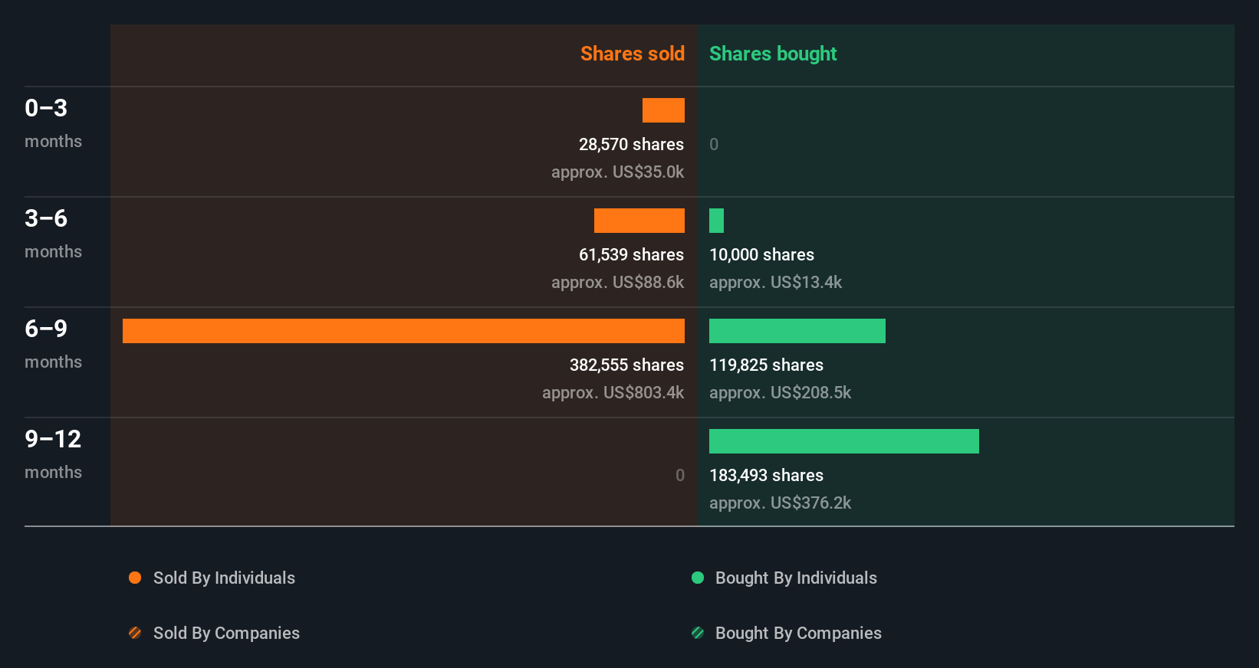The width and height of the screenshot is (1259, 668).
Task: Click the orange bar for 3–6 months sold
Action: 639,221
